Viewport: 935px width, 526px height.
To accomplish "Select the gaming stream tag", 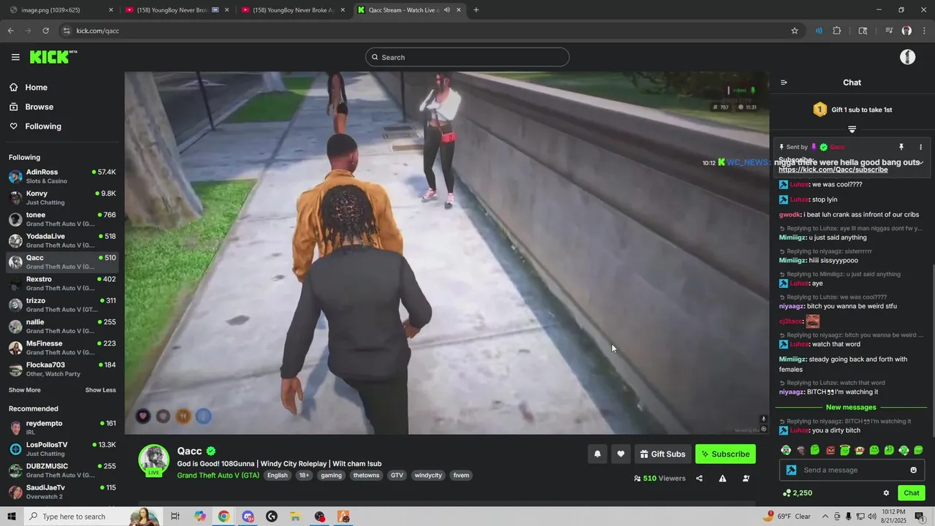I will pos(331,476).
